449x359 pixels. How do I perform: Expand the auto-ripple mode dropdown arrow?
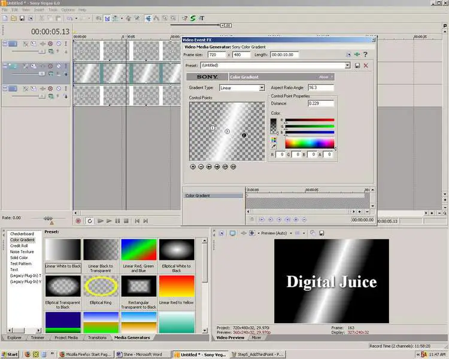[122, 19]
